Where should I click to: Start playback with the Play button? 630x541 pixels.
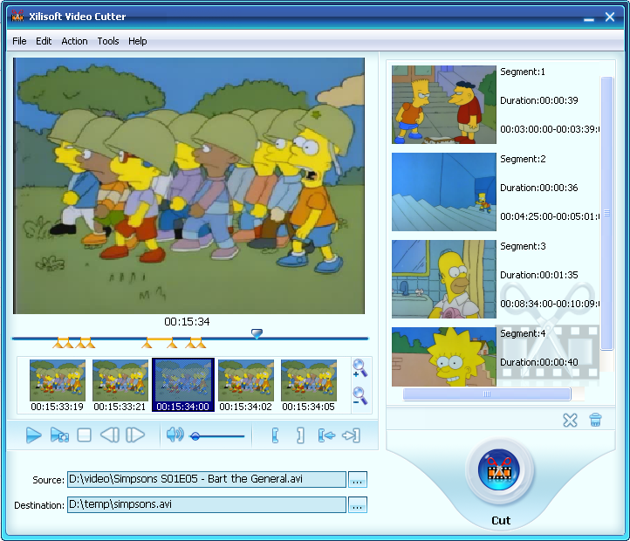pos(34,435)
